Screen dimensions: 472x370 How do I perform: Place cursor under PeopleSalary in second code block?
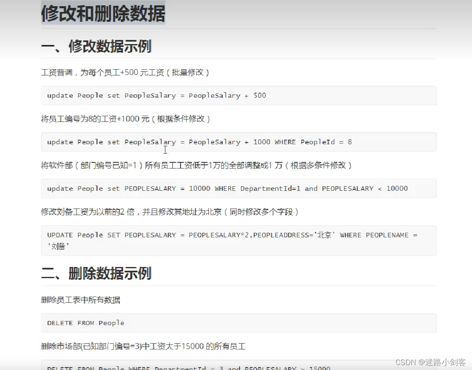[x=165, y=150]
